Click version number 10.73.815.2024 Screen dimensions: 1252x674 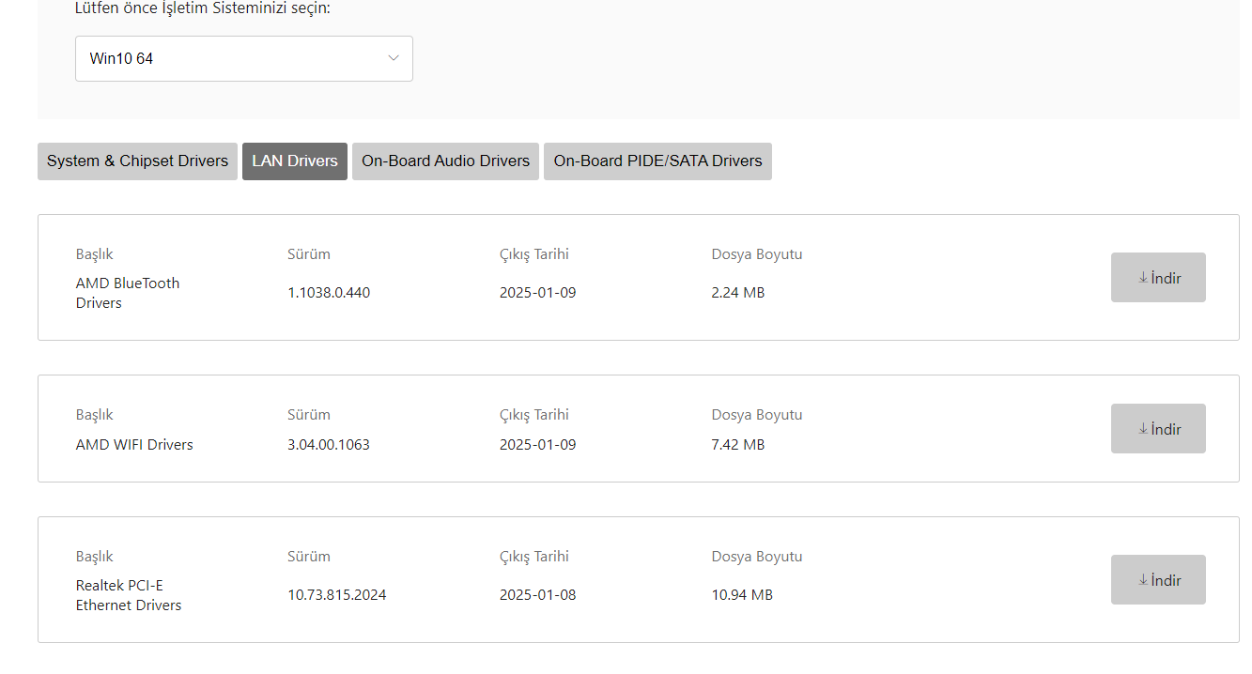pyautogui.click(x=337, y=595)
